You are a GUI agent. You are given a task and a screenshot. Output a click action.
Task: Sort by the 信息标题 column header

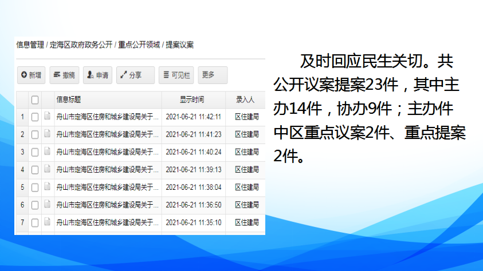(69, 100)
